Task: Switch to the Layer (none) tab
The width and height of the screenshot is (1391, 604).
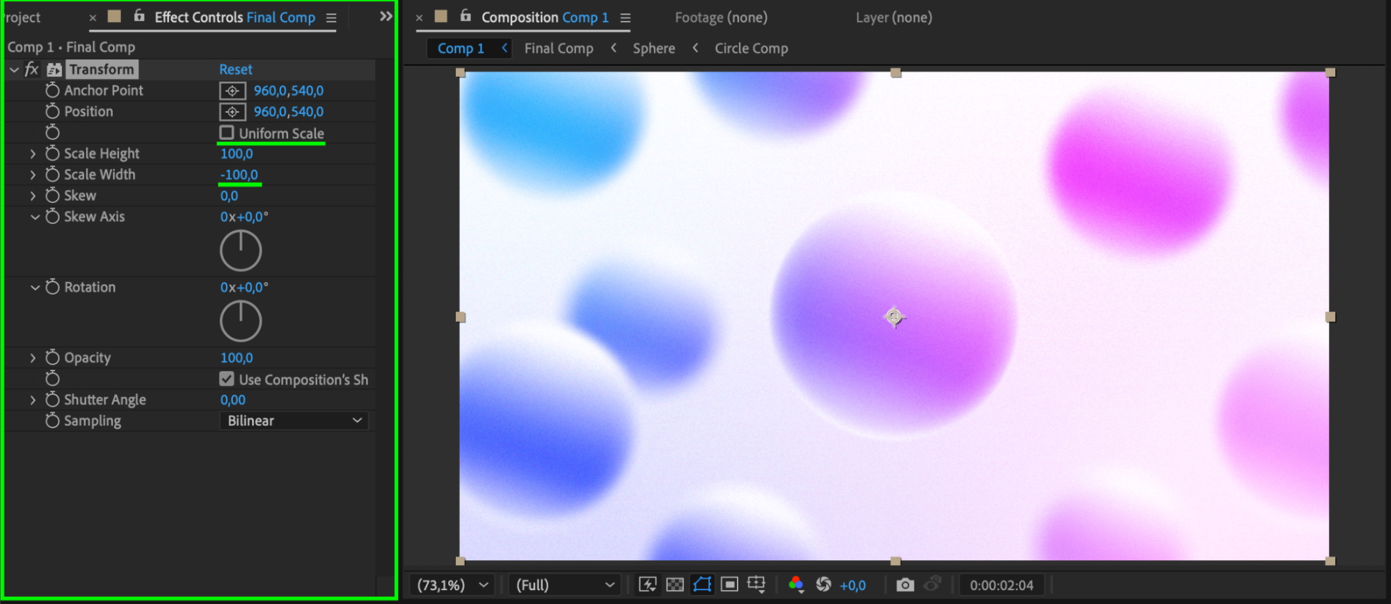Action: pyautogui.click(x=894, y=17)
